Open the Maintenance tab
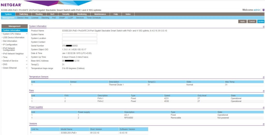Screen dimensions: 265x135 point(100,14)
